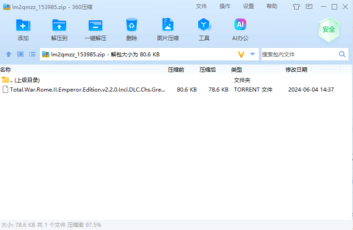The height and width of the screenshot is (230, 353).
Task: Maximize the 360压缩 window
Action: [x=334, y=7]
